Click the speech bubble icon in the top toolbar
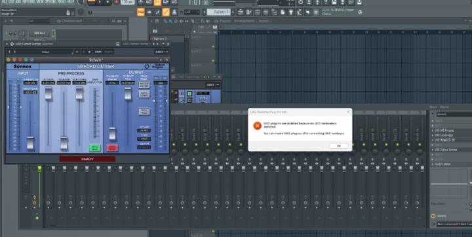Image resolution: width=472 pixels, height=237 pixels. click(351, 3)
